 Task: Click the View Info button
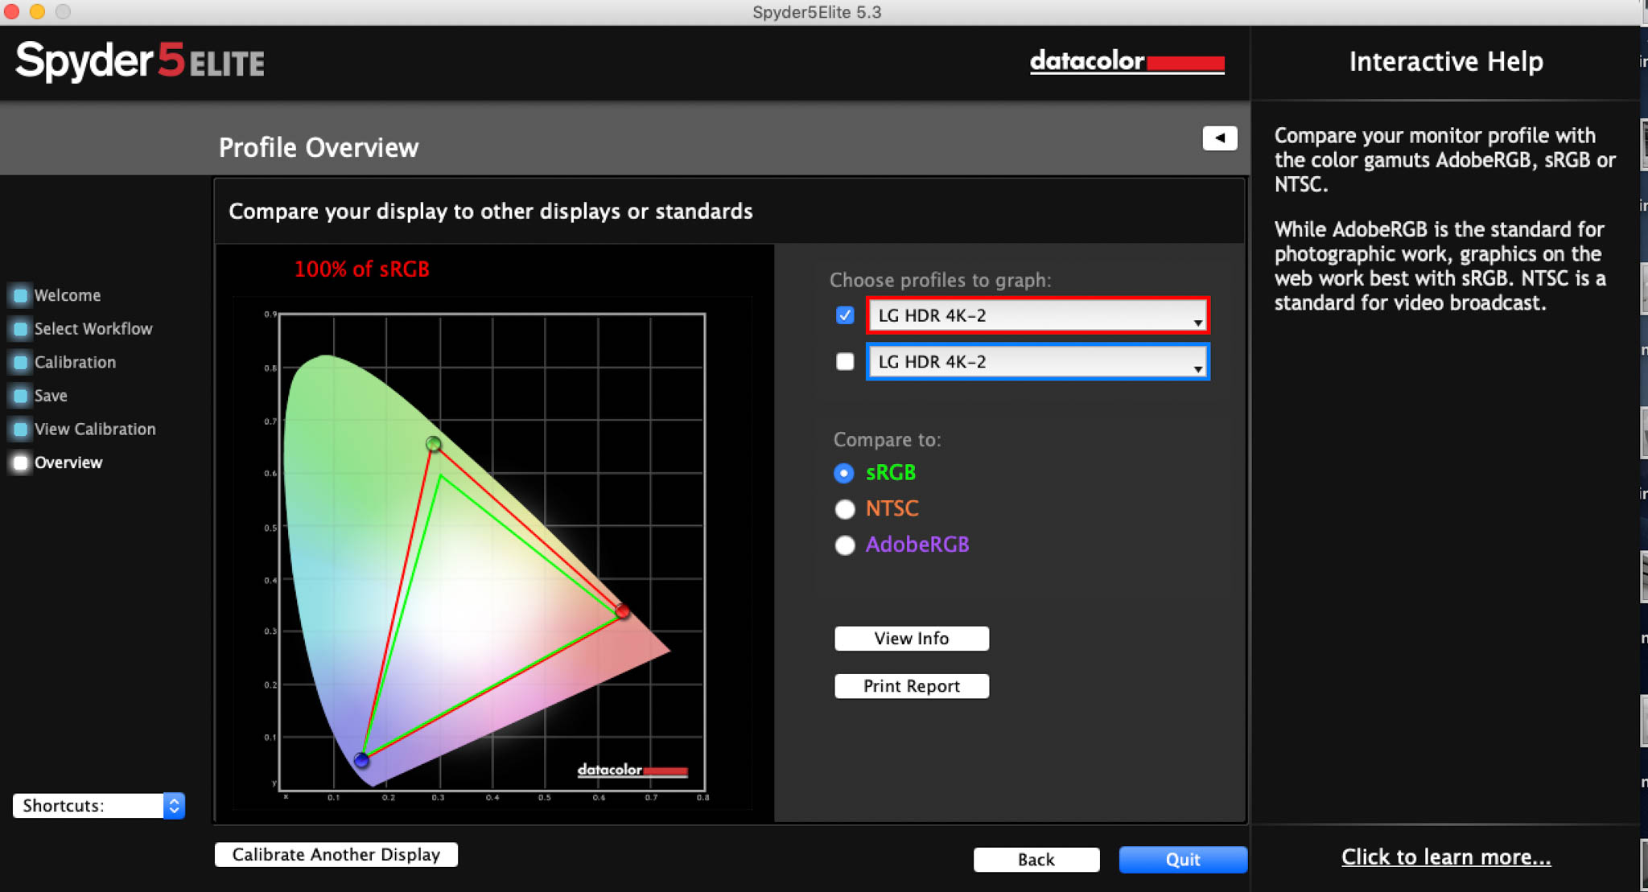click(909, 640)
